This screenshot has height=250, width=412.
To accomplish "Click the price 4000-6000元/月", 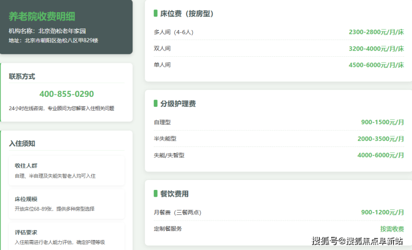I will (x=381, y=155).
